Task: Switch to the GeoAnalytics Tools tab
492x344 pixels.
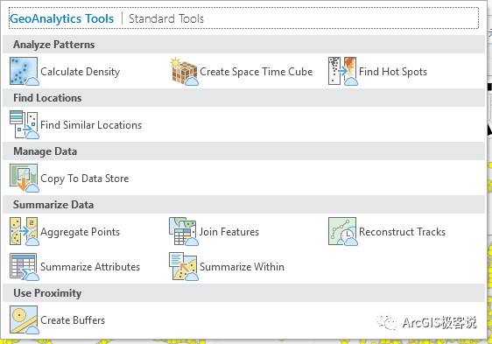Action: tap(61, 19)
